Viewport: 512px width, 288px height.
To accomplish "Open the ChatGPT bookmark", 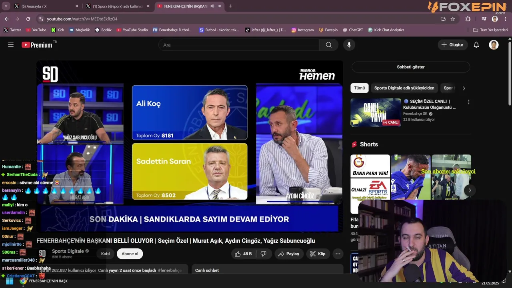I will (352, 30).
